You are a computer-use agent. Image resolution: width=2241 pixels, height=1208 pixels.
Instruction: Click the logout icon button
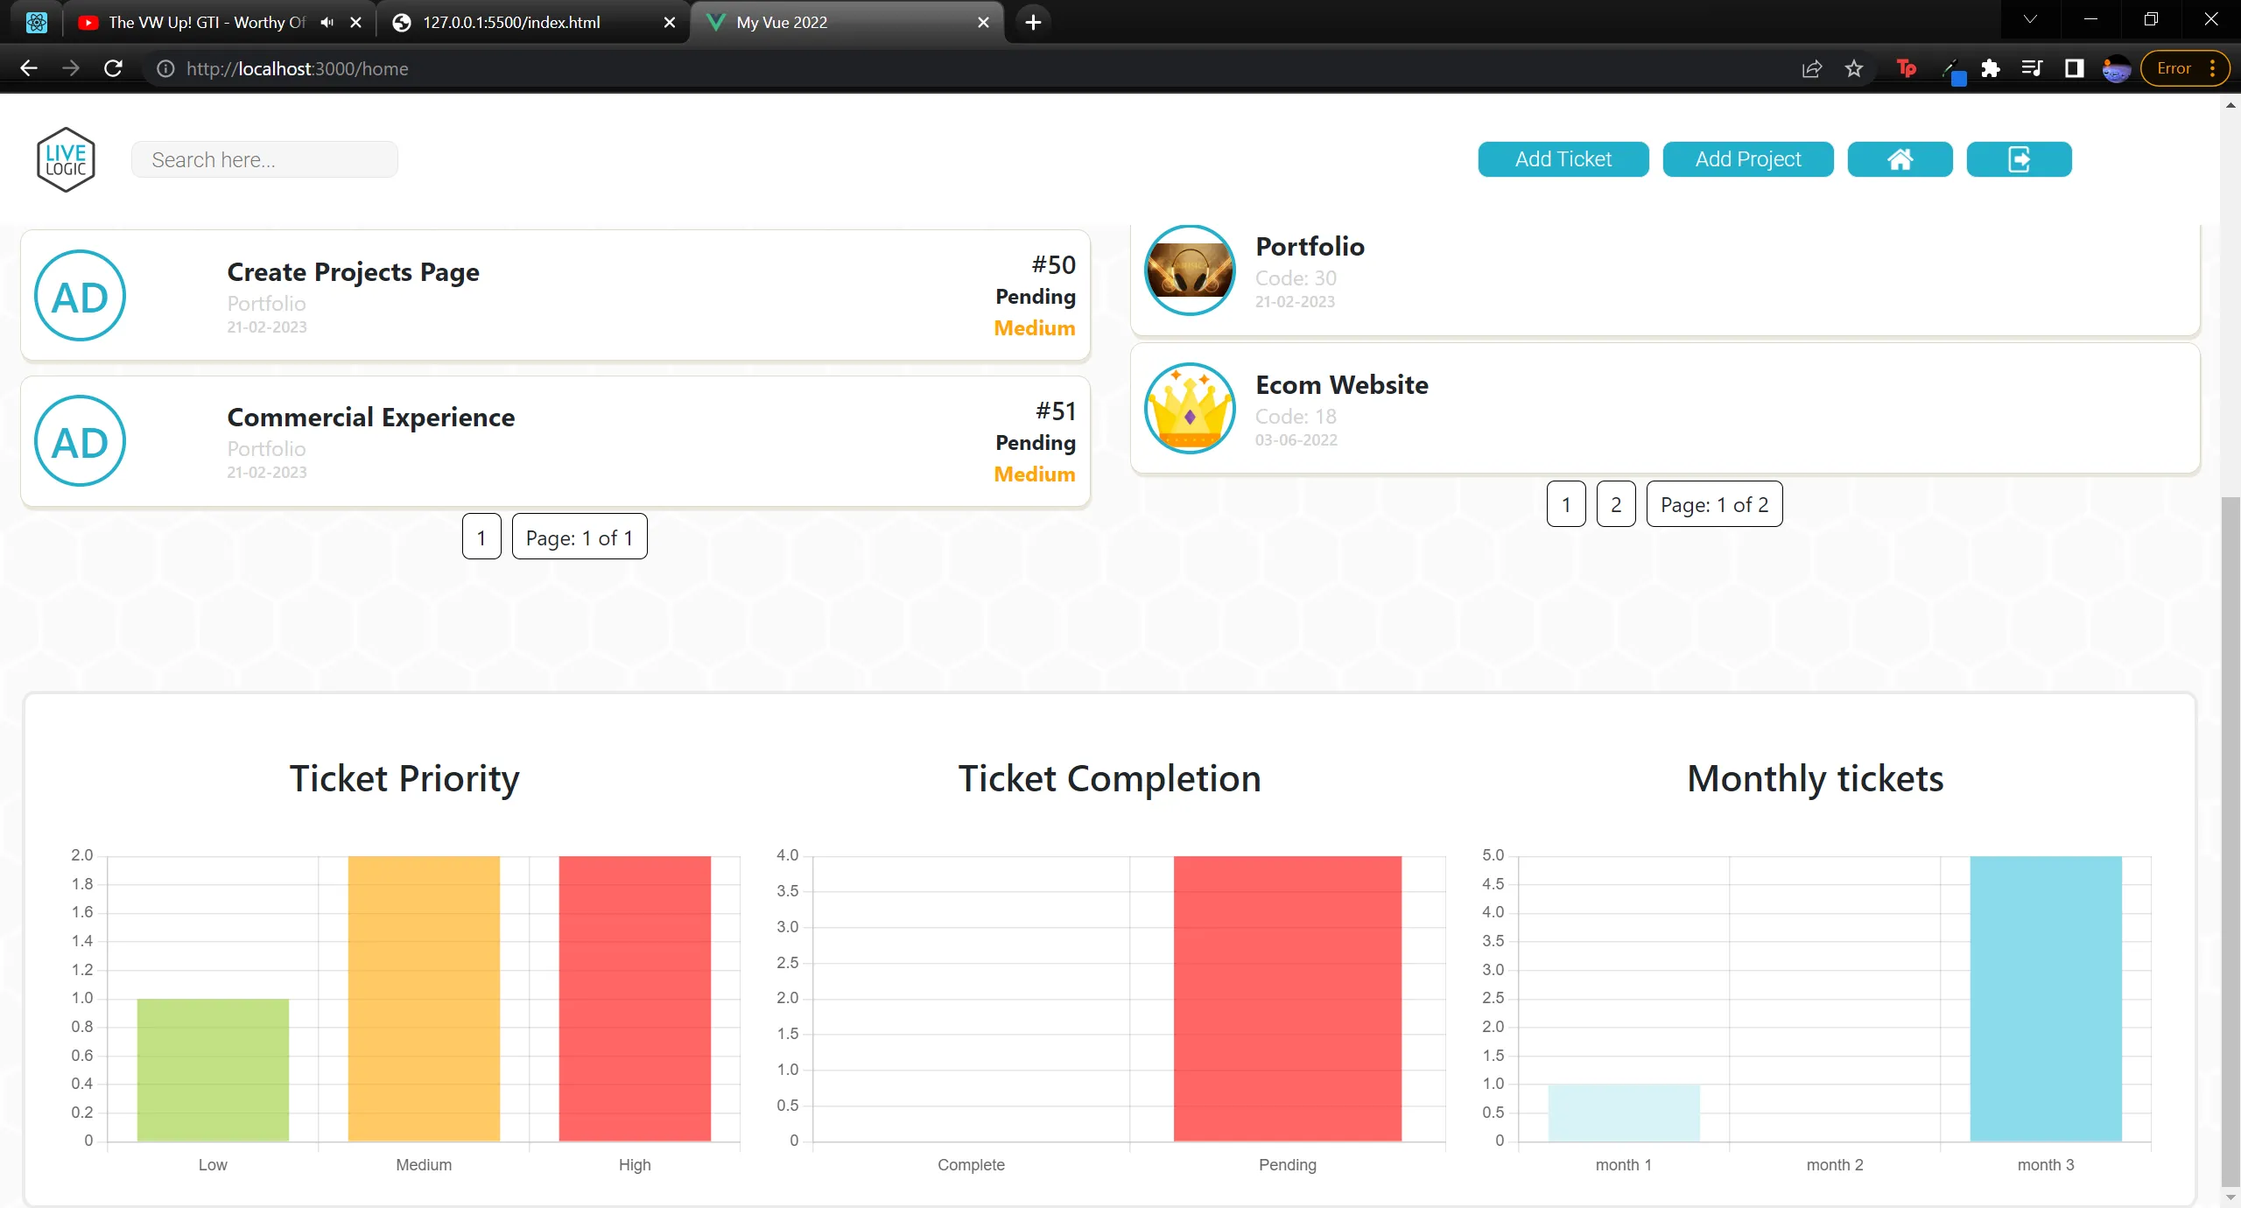(x=2019, y=158)
